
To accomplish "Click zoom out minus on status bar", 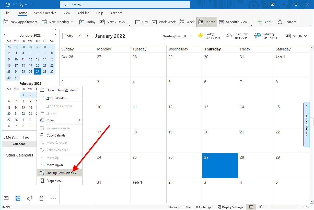I will 269,207.
